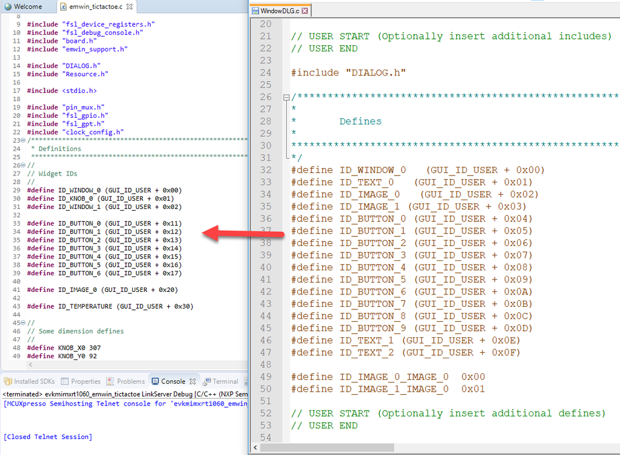This screenshot has height=455, width=620.
Task: Click the Welcome globe icon
Action: tap(8, 7)
